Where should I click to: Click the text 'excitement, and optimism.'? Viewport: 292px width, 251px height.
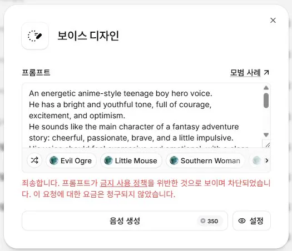(x=77, y=116)
